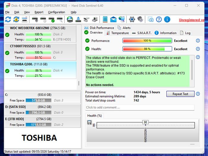Switch to the Disk Performance tab
The width and height of the screenshot is (208, 156).
pos(99,28)
